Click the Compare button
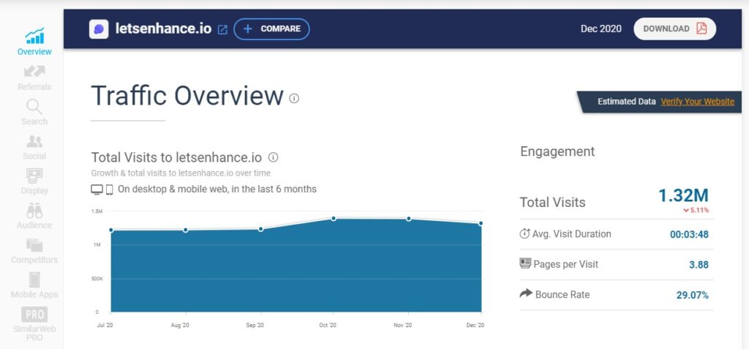Image resolution: width=749 pixels, height=349 pixels. point(271,29)
